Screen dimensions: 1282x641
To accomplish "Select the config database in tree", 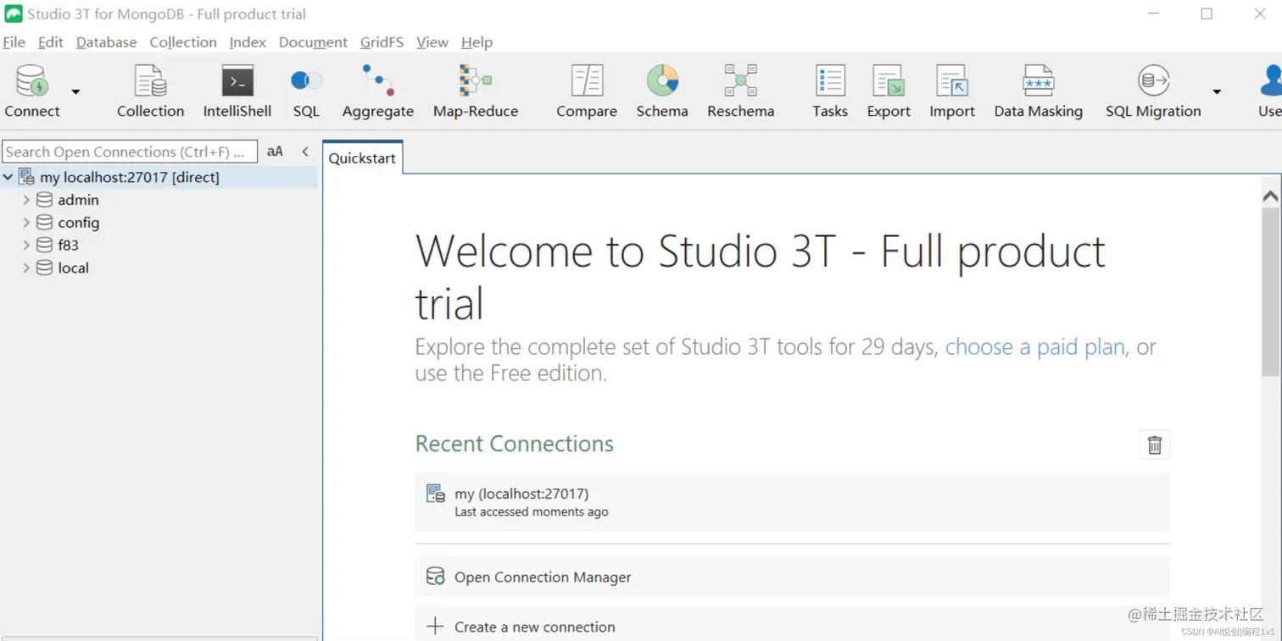I will 79,223.
